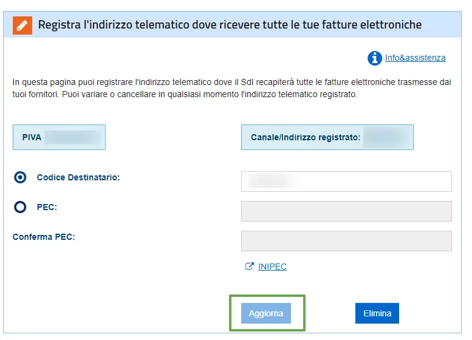Click the descriptive paragraph about SdI

point(231,89)
